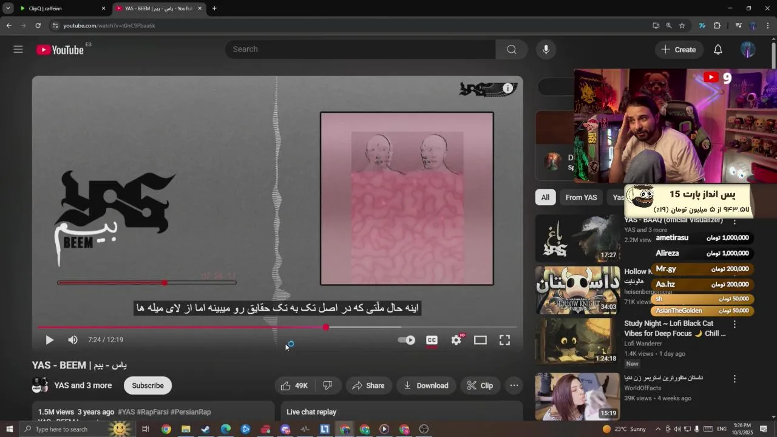Open File Explorer from the taskbar

click(x=186, y=429)
